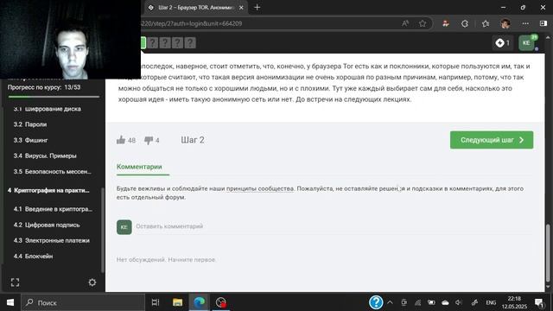Open lesson 4.2 Цифровая подпись
The width and height of the screenshot is (553, 311).
[x=47, y=225]
